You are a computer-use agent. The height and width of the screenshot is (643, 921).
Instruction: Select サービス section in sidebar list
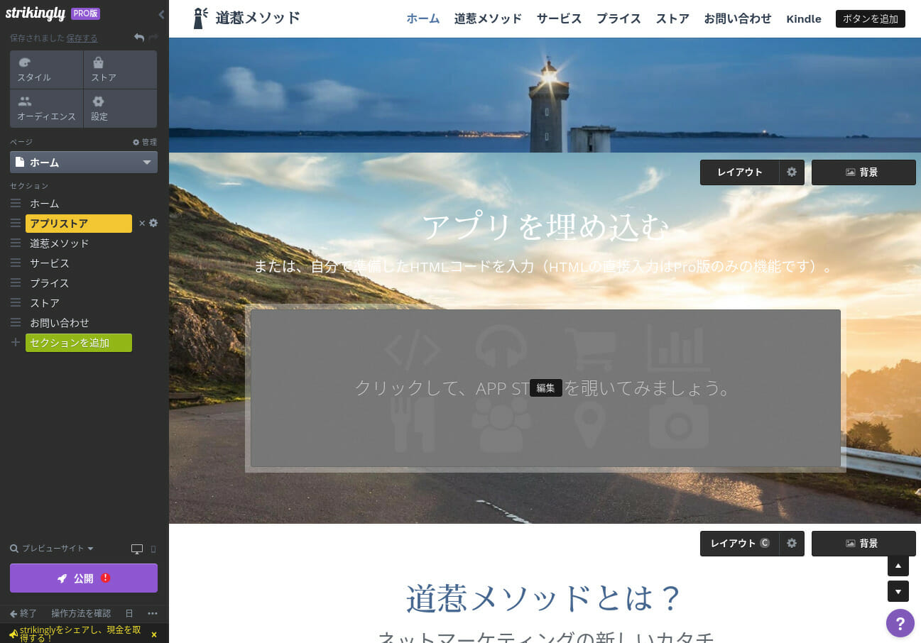[50, 263]
